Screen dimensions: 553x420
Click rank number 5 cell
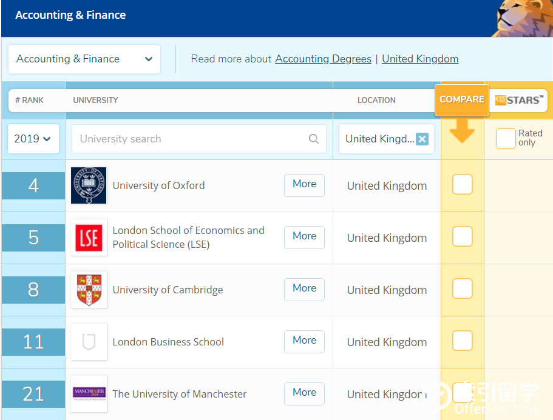point(33,238)
